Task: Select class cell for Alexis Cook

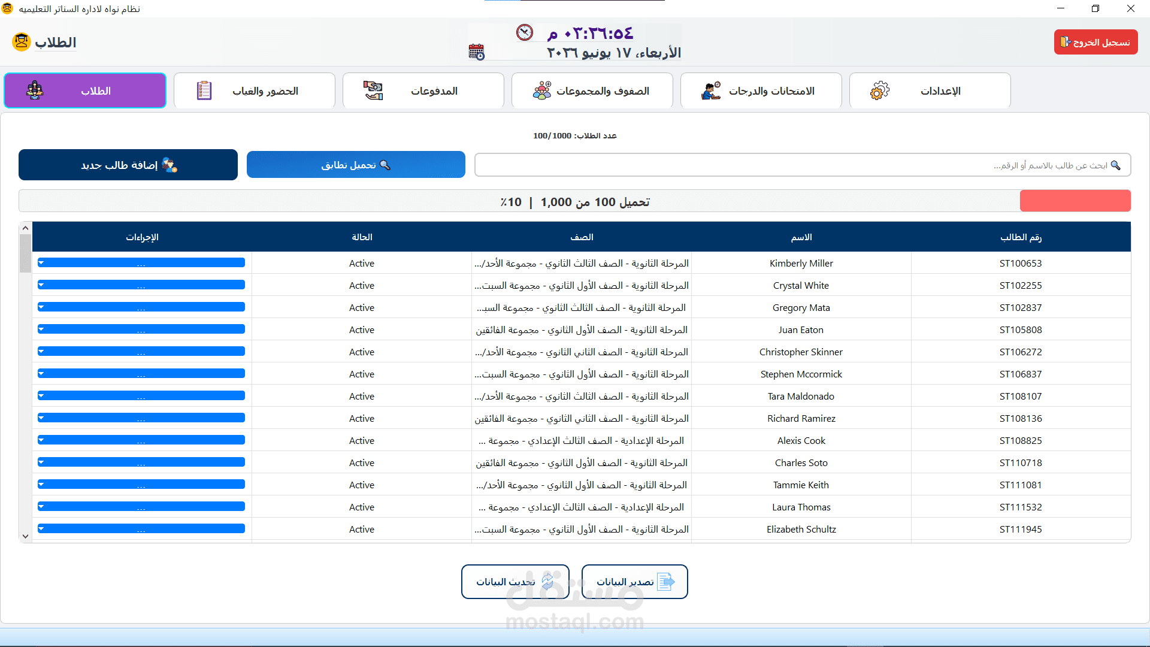Action: 582,440
